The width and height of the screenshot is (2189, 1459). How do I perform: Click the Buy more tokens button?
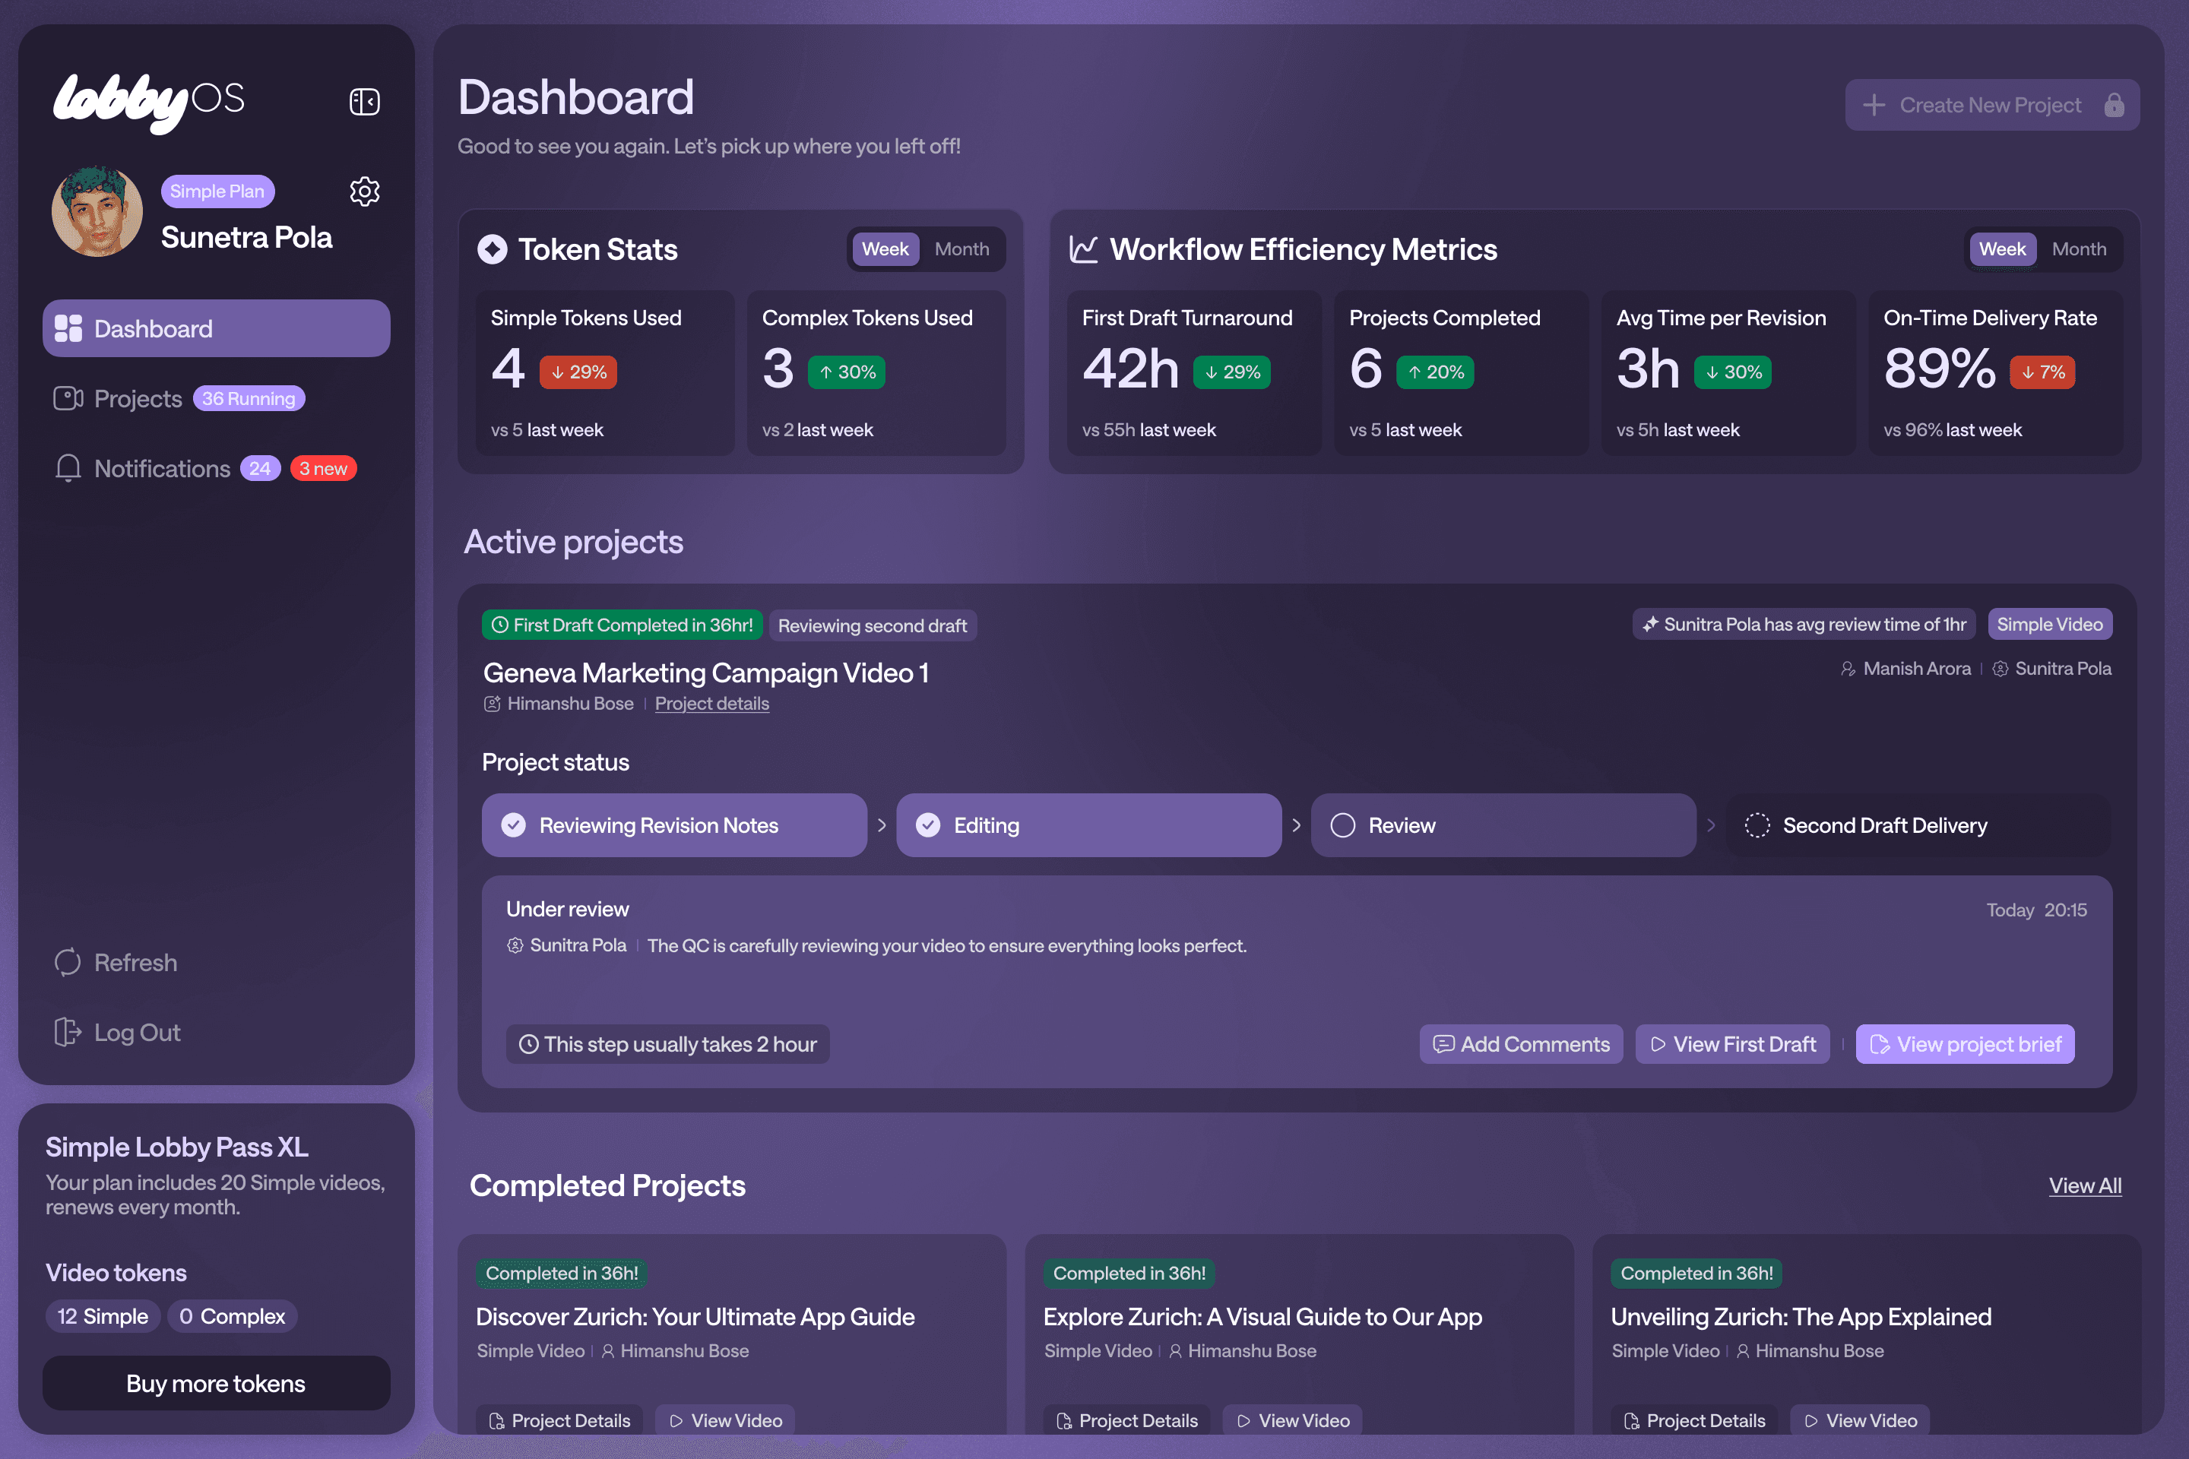[x=216, y=1383]
